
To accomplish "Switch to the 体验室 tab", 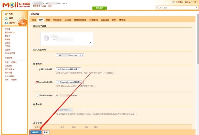I will point(122,20).
